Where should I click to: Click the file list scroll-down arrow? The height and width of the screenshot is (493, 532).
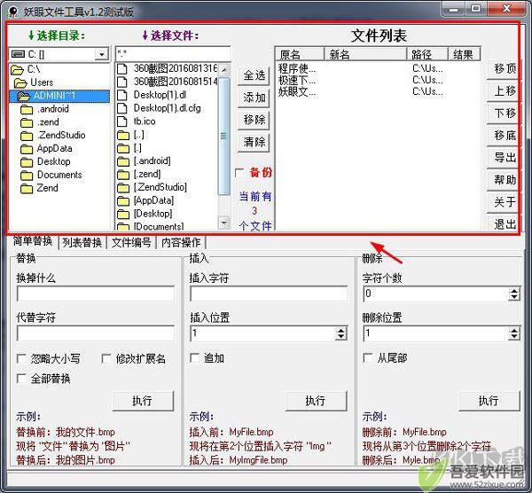pos(223,223)
